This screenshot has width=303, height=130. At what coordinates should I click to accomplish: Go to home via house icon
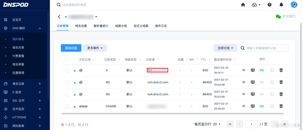click(243, 5)
